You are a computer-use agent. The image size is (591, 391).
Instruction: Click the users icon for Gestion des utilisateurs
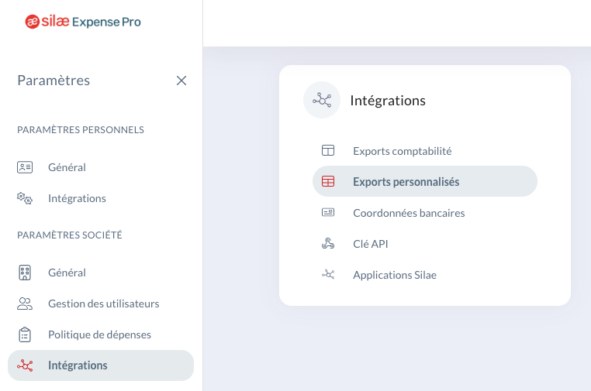25,304
